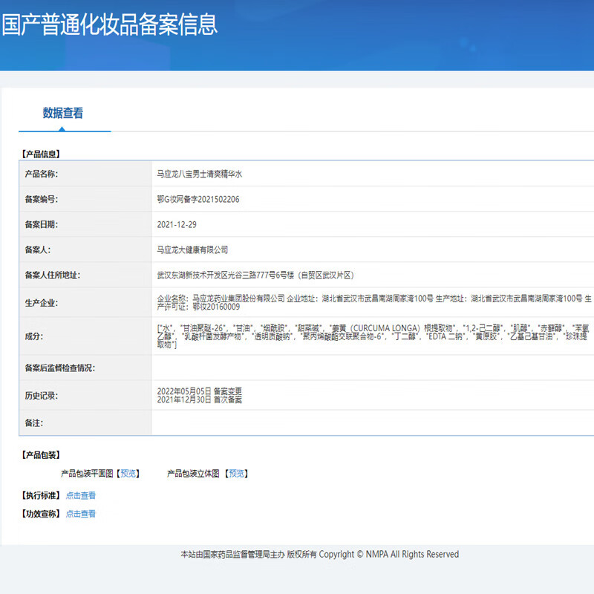Viewport: 594px width, 594px height.
Task: Open 点击查看 link for 执行标准
Action: click(x=81, y=495)
